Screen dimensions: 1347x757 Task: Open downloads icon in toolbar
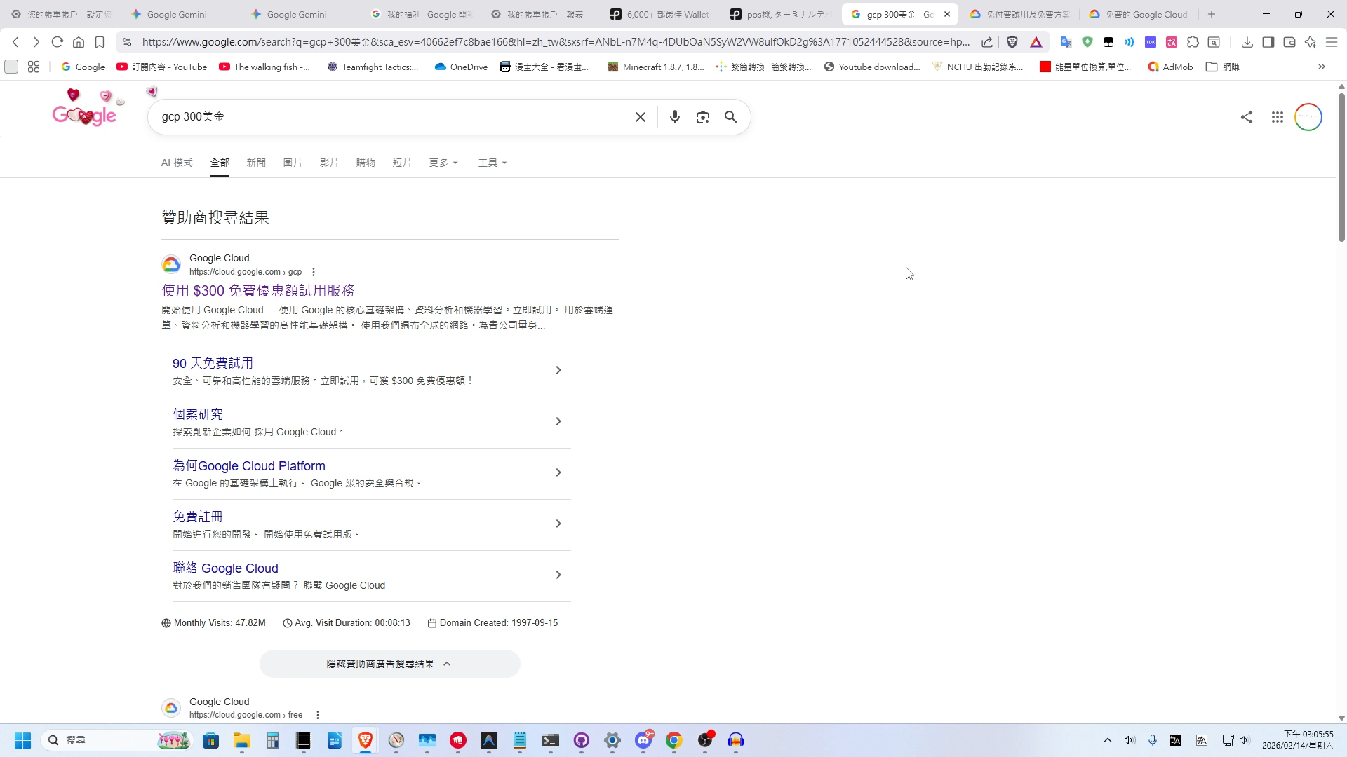(x=1247, y=42)
